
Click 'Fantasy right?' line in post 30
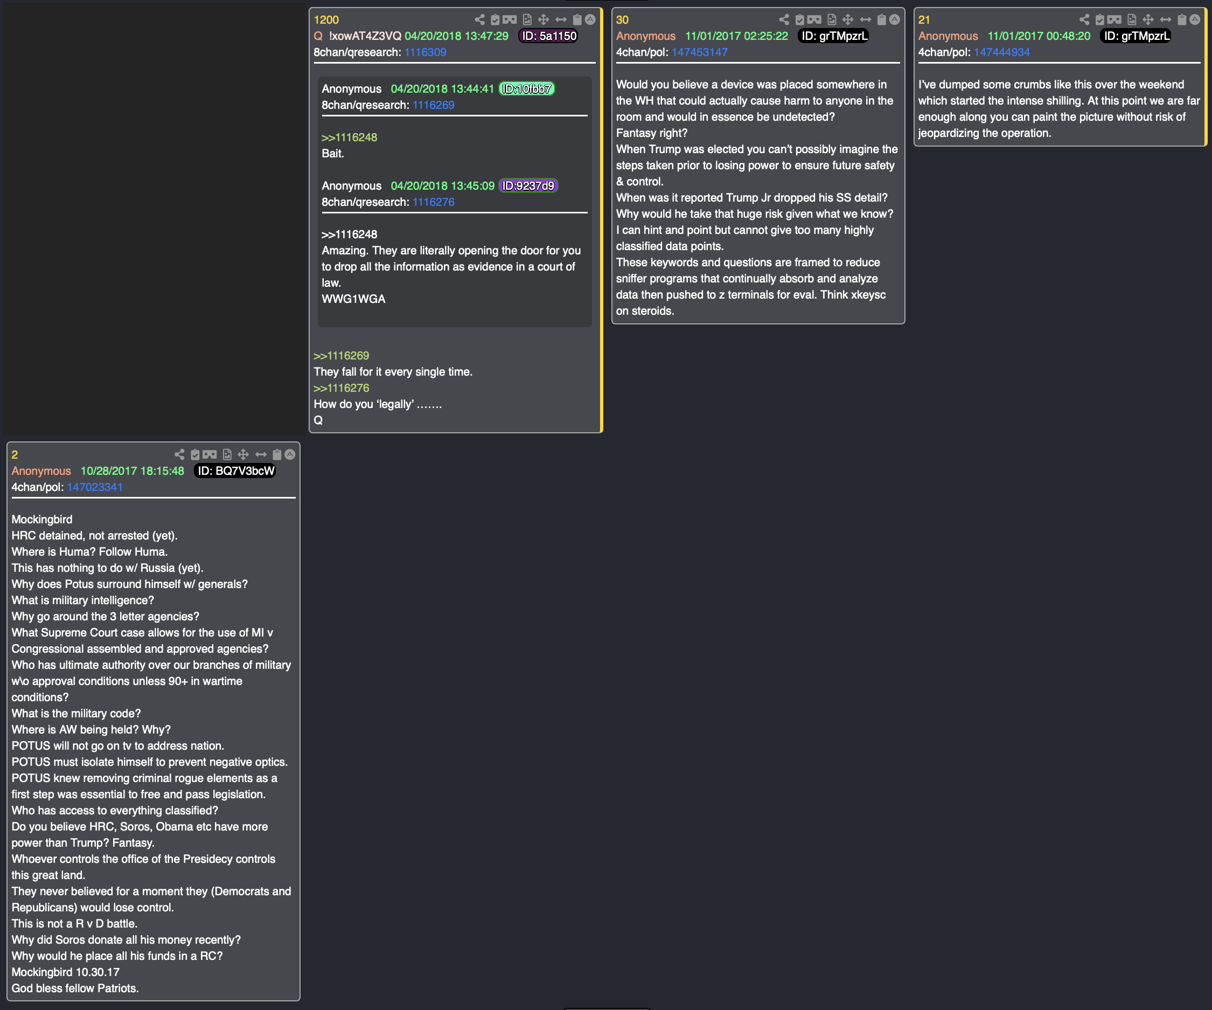click(x=652, y=133)
